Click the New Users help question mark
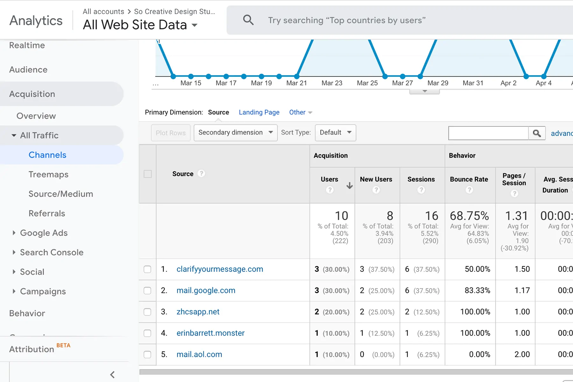573x382 pixels. click(376, 190)
